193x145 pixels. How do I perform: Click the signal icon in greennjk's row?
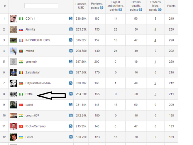click(71, 61)
